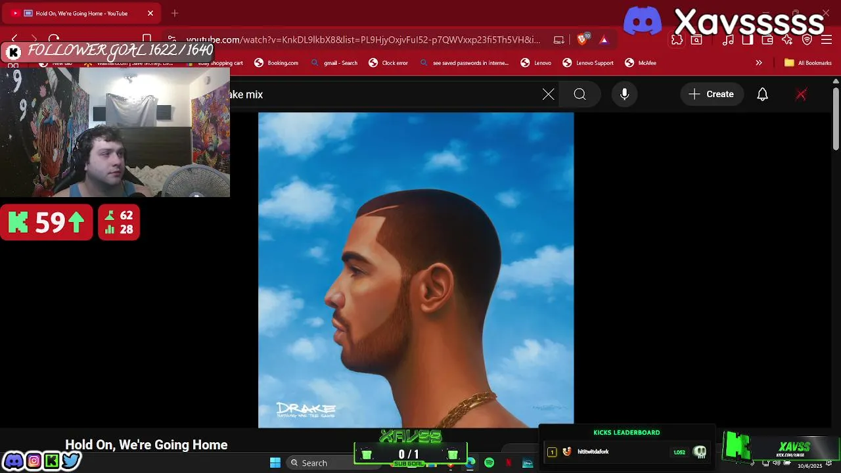
Task: Open the Clock error bookmark
Action: [x=388, y=63]
